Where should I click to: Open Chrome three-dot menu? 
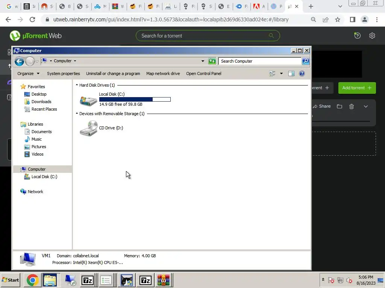point(377,19)
